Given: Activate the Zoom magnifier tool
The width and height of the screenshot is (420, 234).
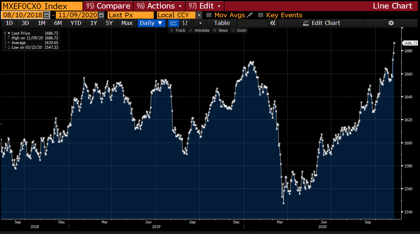Looking at the screenshot, I should (x=239, y=30).
